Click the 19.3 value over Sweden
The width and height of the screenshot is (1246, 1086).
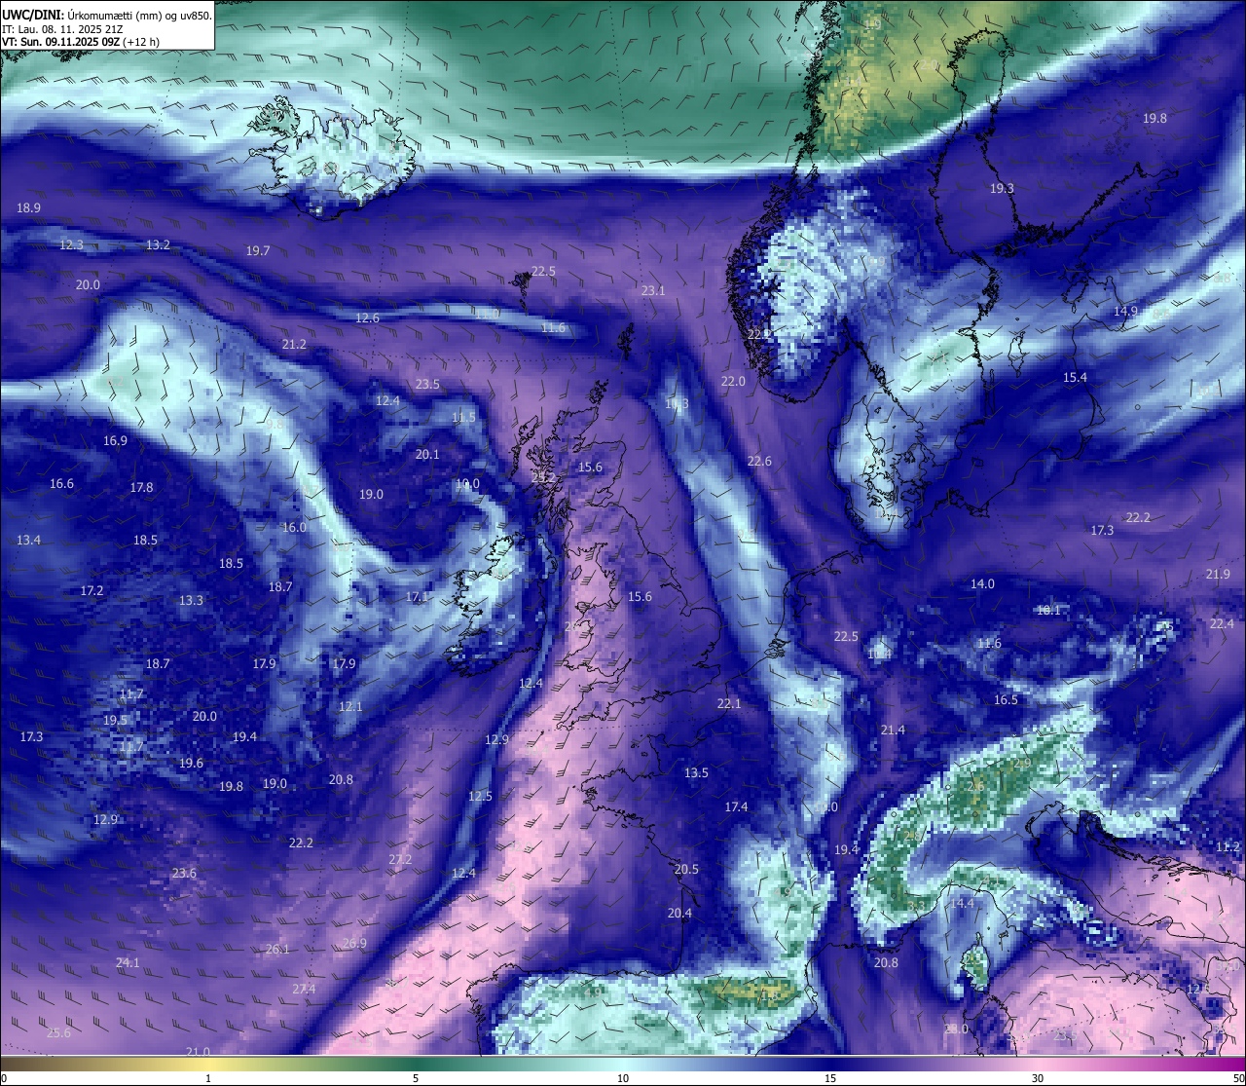click(1002, 188)
